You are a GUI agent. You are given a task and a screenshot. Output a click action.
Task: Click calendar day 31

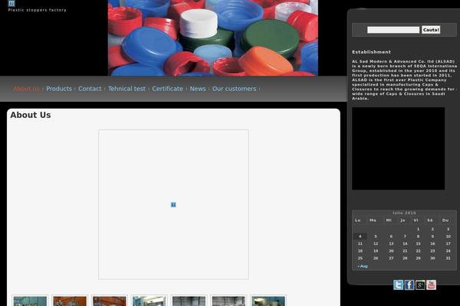[x=448, y=259]
